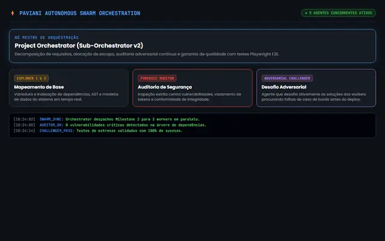Screen dimensions: 385x241
Task: Click the Inspeção estrita contra vulnerabilidades description
Action: [189, 97]
